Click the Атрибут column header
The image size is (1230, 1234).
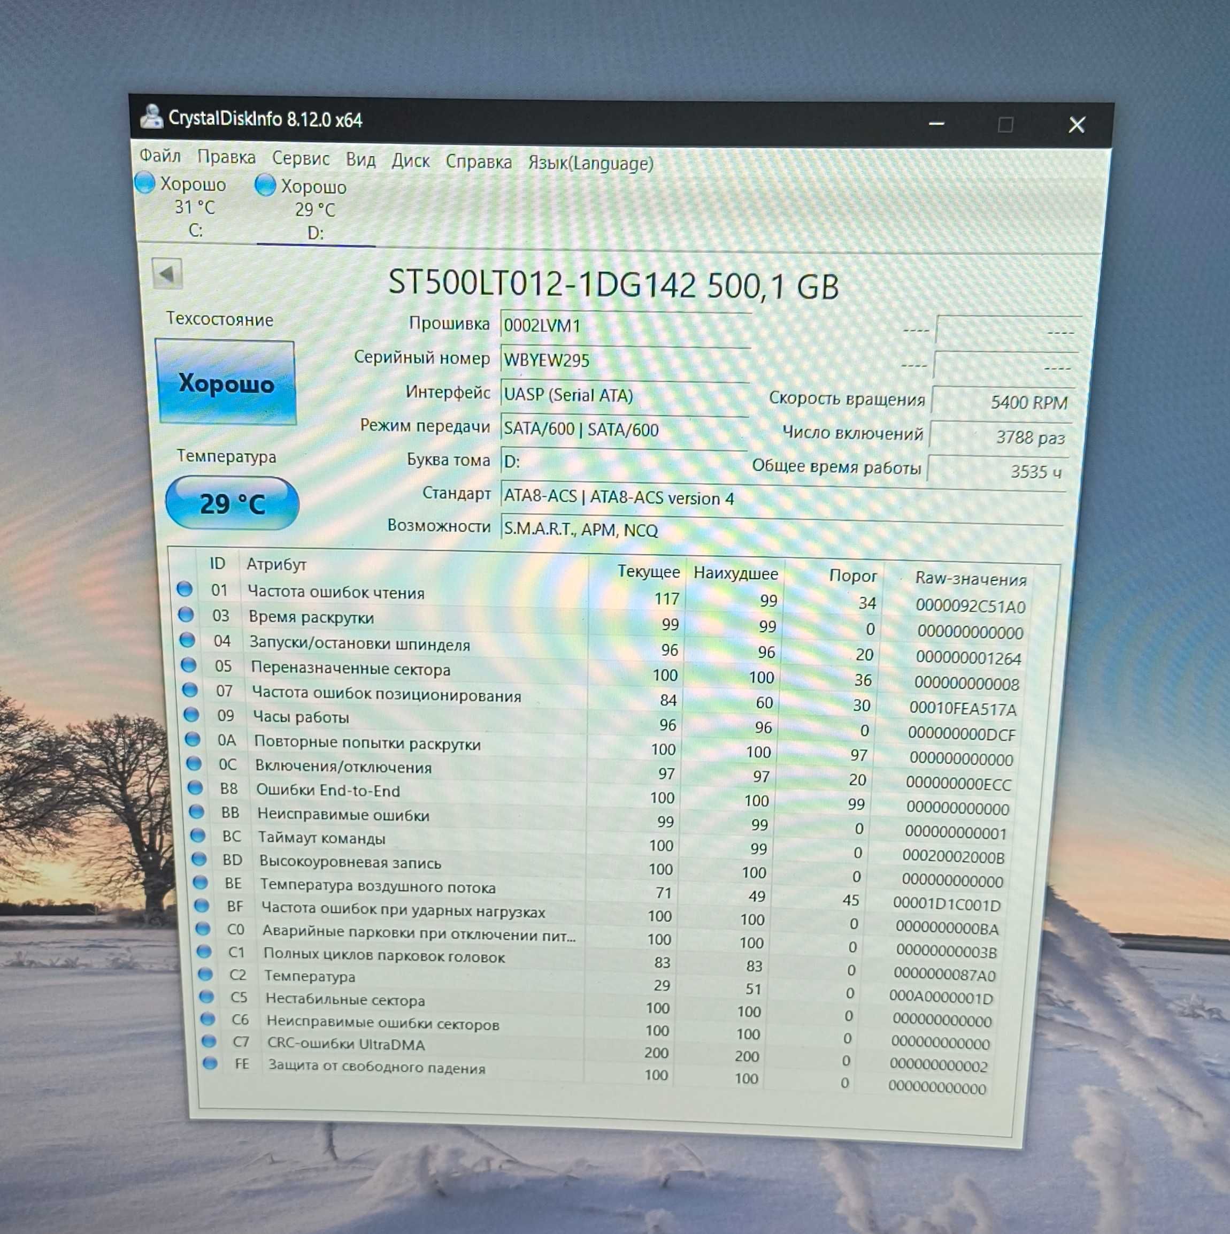(x=277, y=564)
